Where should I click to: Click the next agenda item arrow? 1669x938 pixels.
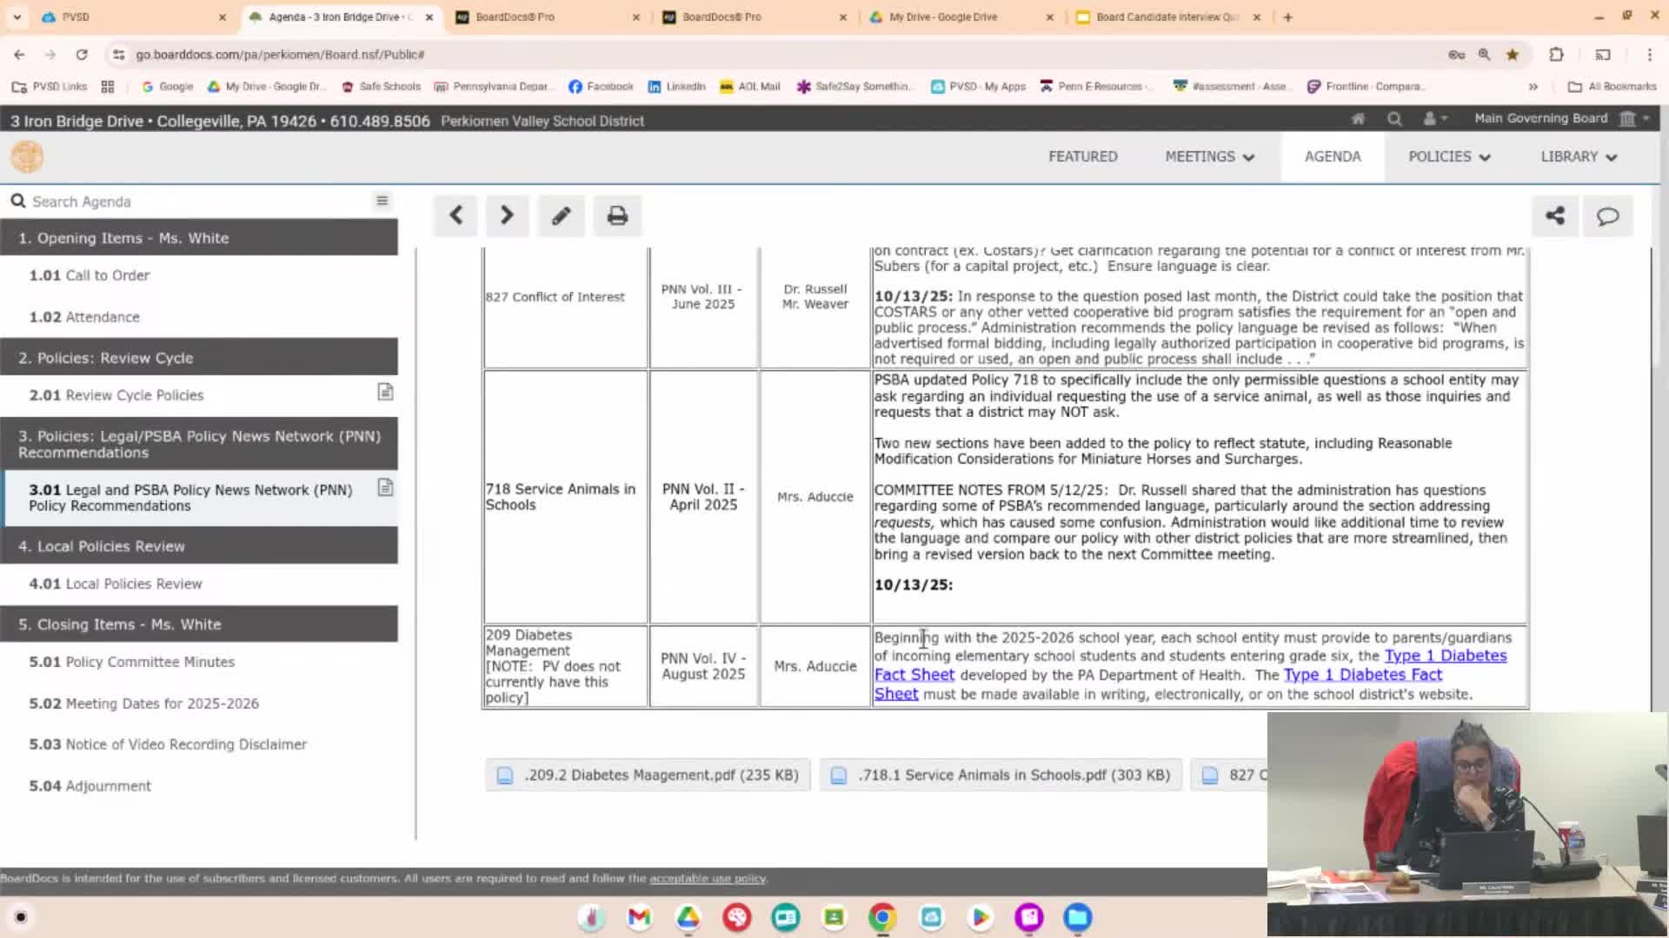point(507,215)
